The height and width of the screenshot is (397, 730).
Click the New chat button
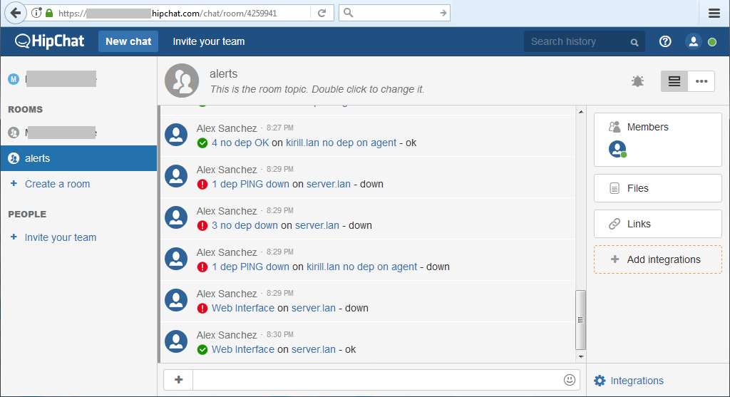[x=128, y=41]
